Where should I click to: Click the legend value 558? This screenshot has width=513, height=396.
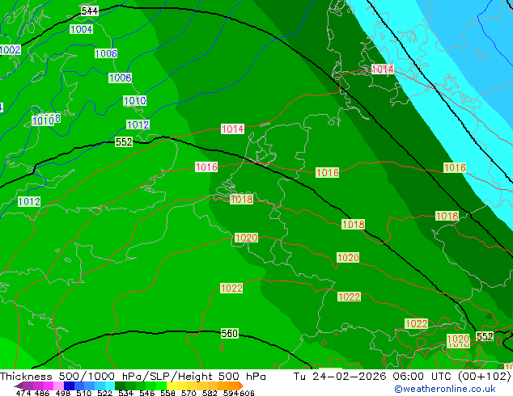pos(167,393)
